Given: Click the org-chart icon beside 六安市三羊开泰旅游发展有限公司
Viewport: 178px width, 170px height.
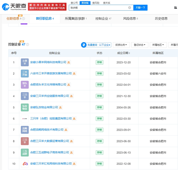Looking at the screenshot, I should coord(74,73).
